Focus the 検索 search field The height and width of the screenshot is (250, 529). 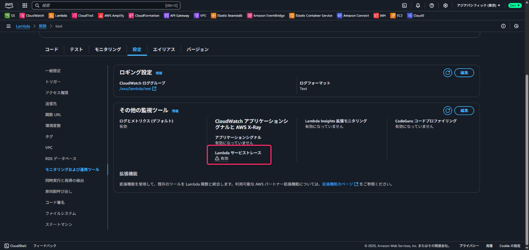(106, 6)
